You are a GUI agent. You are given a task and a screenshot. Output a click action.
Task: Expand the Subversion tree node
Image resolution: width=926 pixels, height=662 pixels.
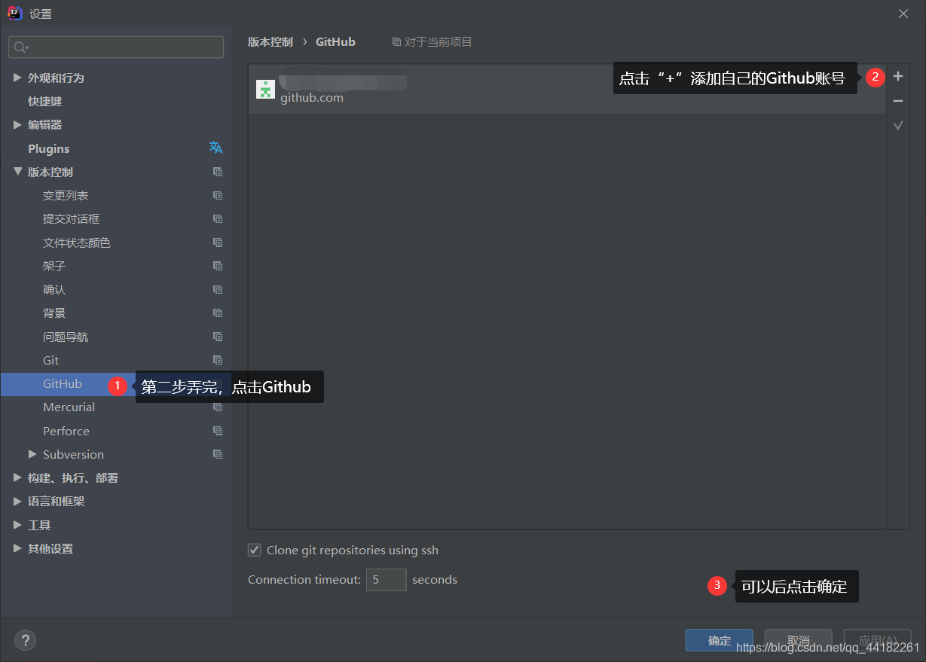pos(32,454)
